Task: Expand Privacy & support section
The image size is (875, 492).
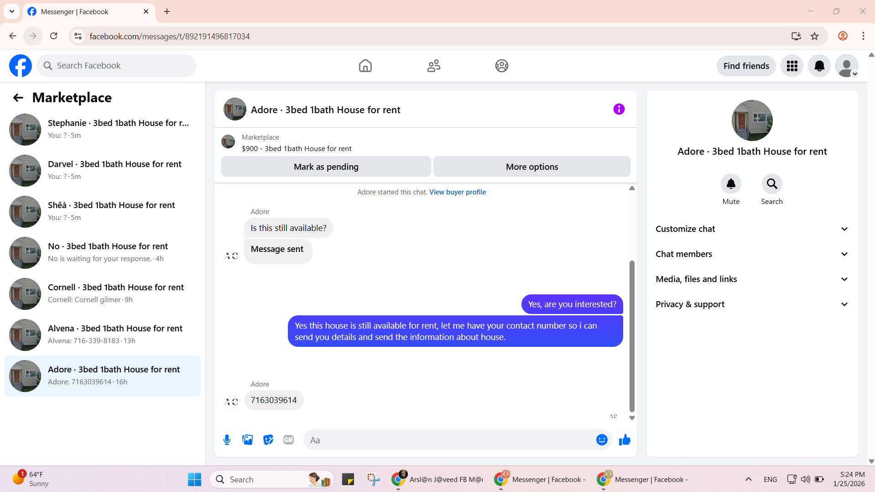Action: [752, 304]
